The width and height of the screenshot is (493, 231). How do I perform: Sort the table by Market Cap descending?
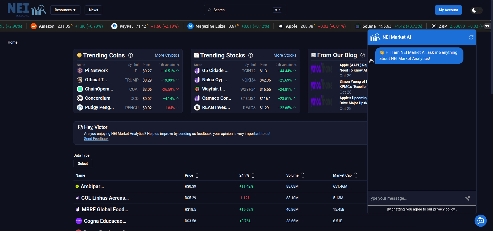click(355, 177)
